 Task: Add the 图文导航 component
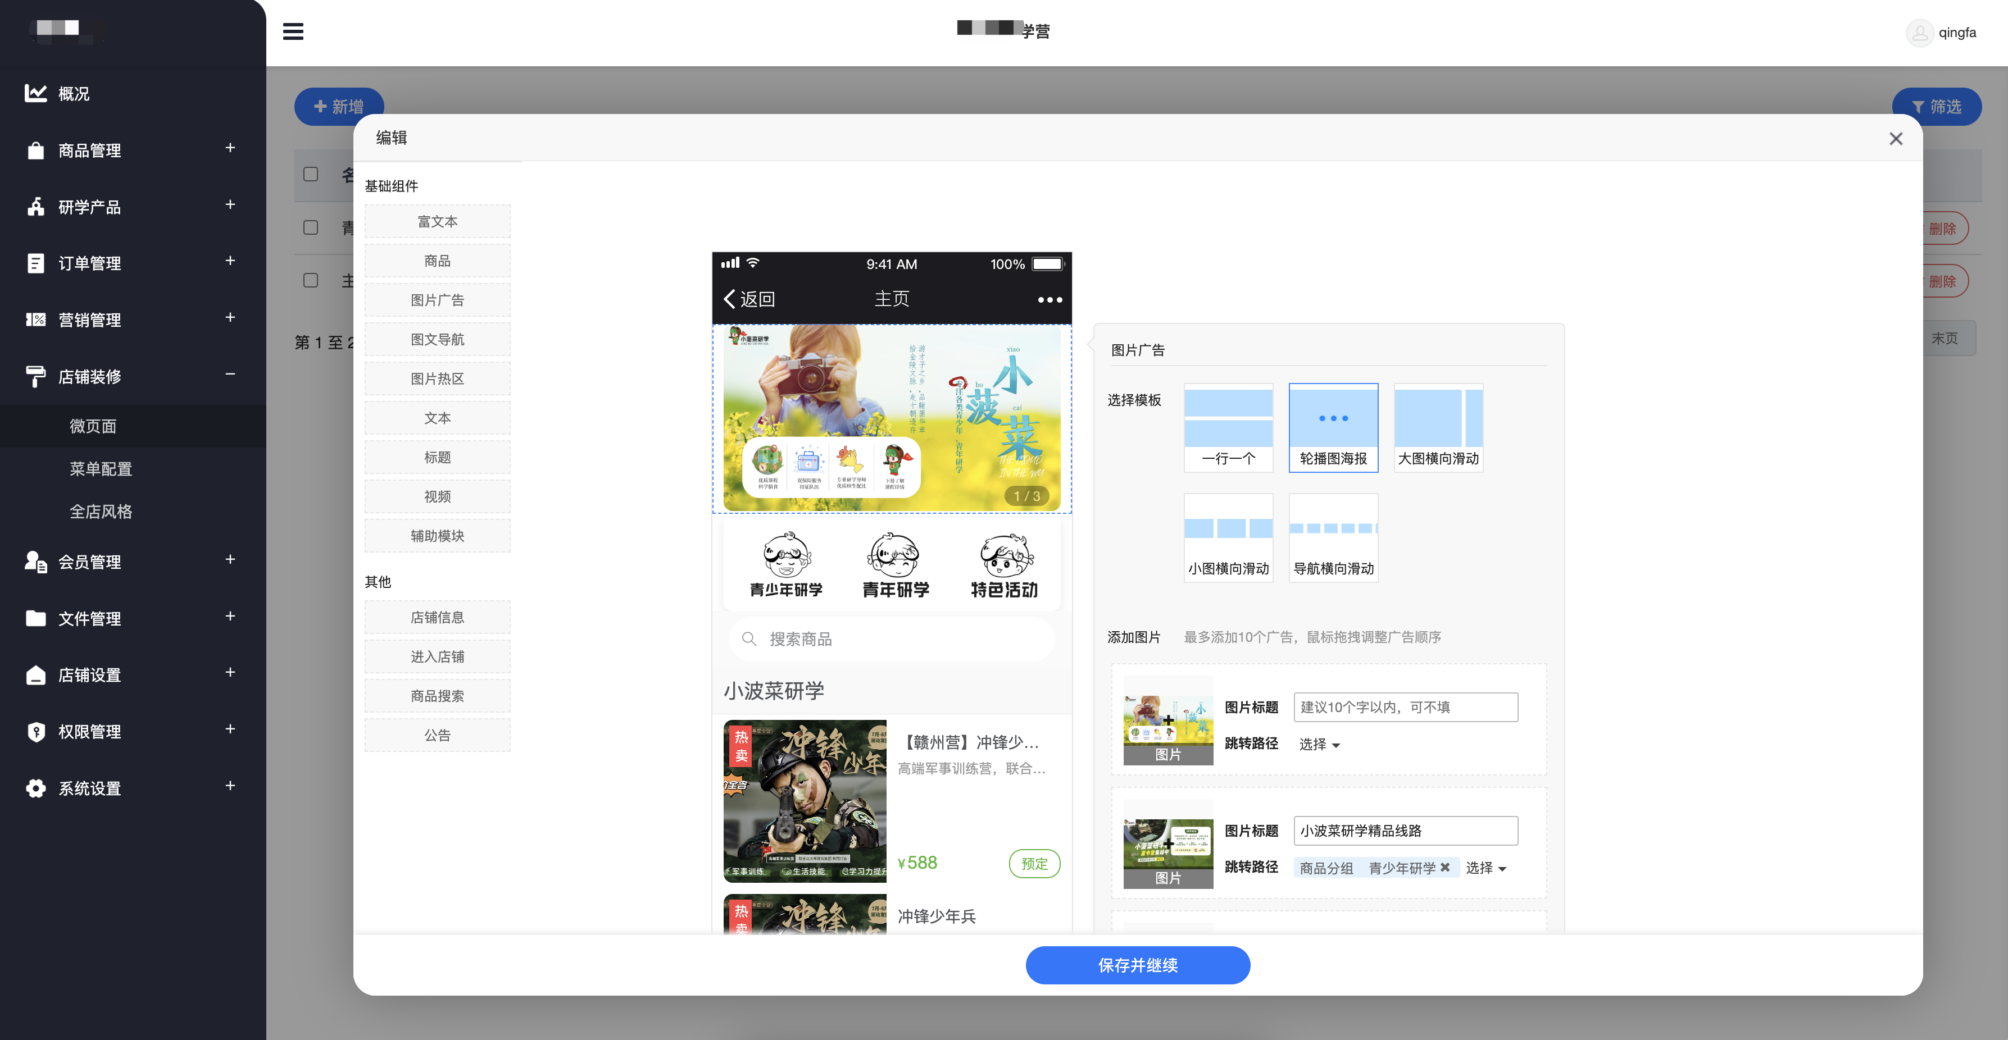point(437,340)
